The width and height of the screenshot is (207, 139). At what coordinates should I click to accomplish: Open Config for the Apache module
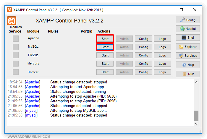point(143,39)
